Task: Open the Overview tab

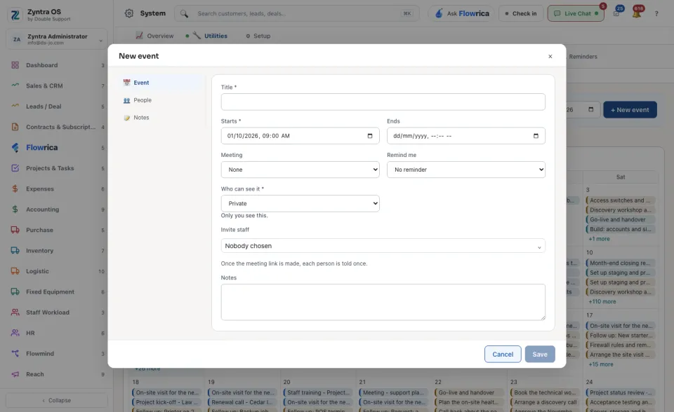Action: [154, 36]
